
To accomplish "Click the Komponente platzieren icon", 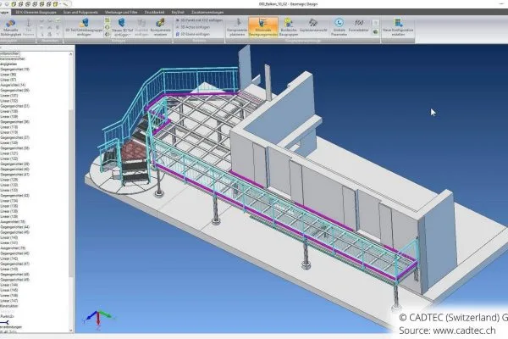I will pyautogui.click(x=237, y=23).
